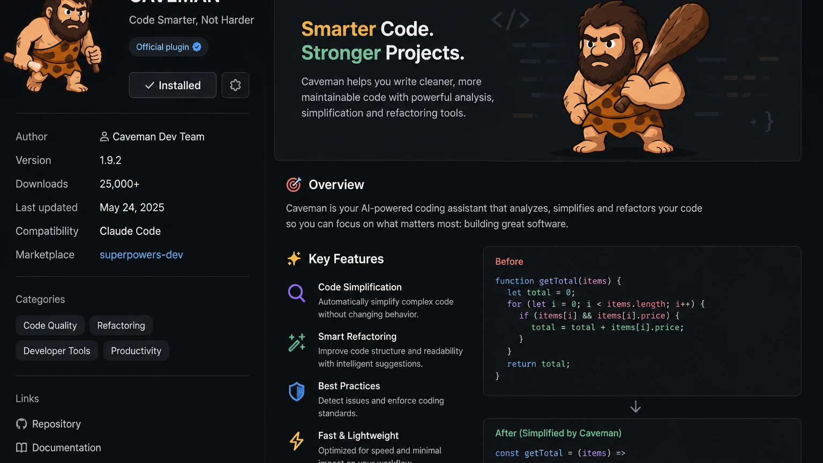Select the Code Quality category tag
The image size is (823, 463).
[50, 325]
